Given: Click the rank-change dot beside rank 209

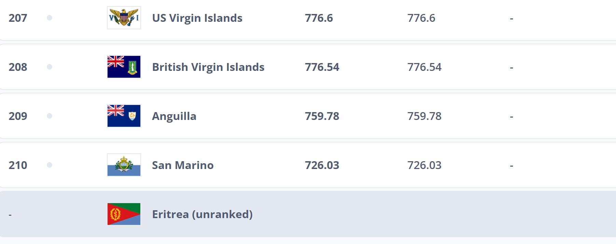Looking at the screenshot, I should point(50,116).
